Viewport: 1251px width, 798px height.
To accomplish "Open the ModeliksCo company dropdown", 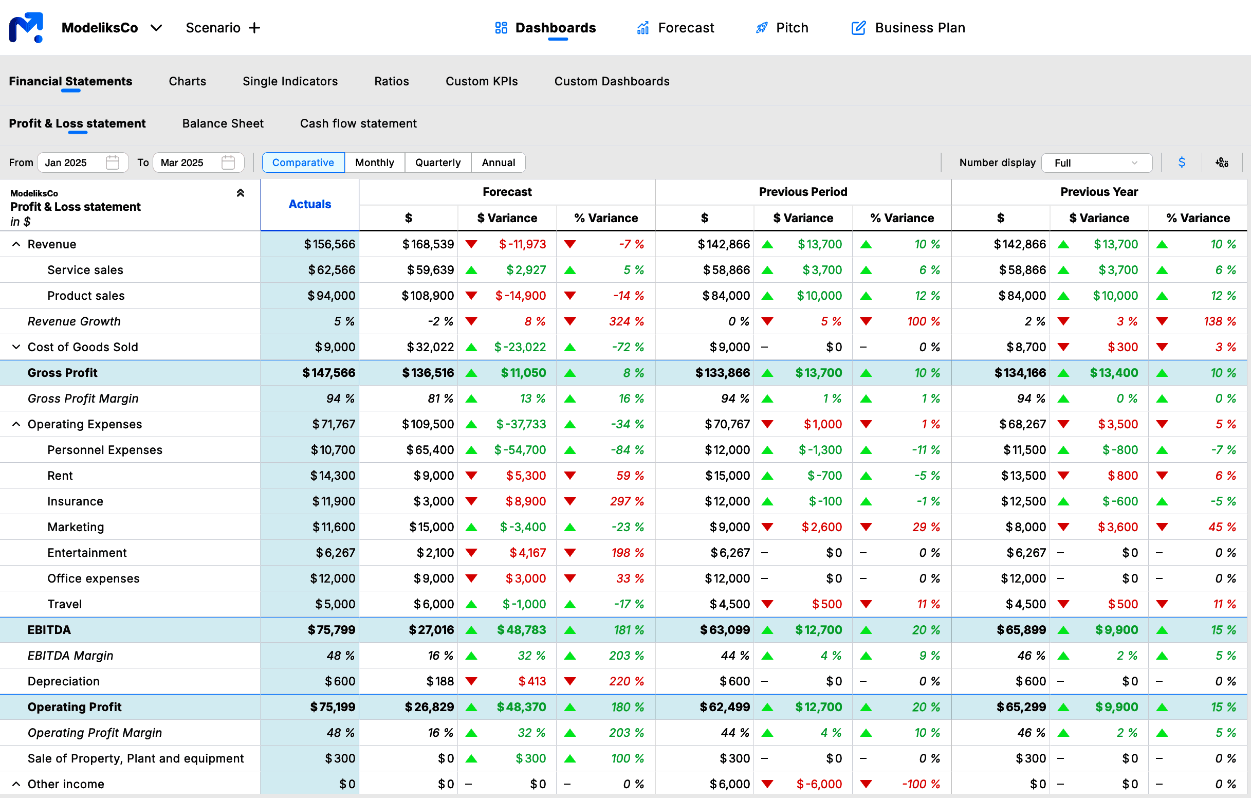I will [x=156, y=28].
